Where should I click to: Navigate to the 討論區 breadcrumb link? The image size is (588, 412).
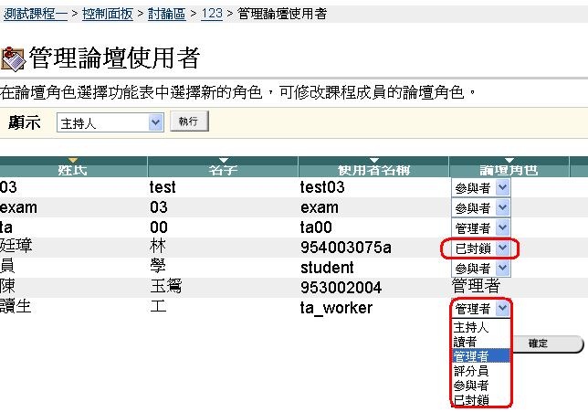[170, 14]
